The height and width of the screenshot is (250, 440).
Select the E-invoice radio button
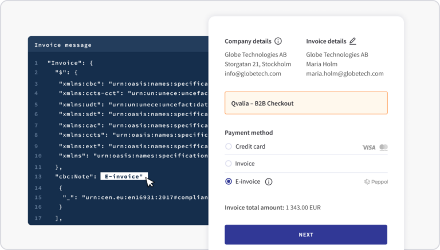229,182
